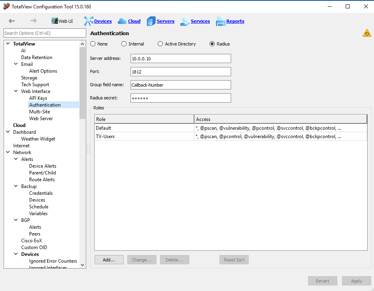Click the Add... role button
Image resolution: width=374 pixels, height=291 pixels.
[109, 260]
